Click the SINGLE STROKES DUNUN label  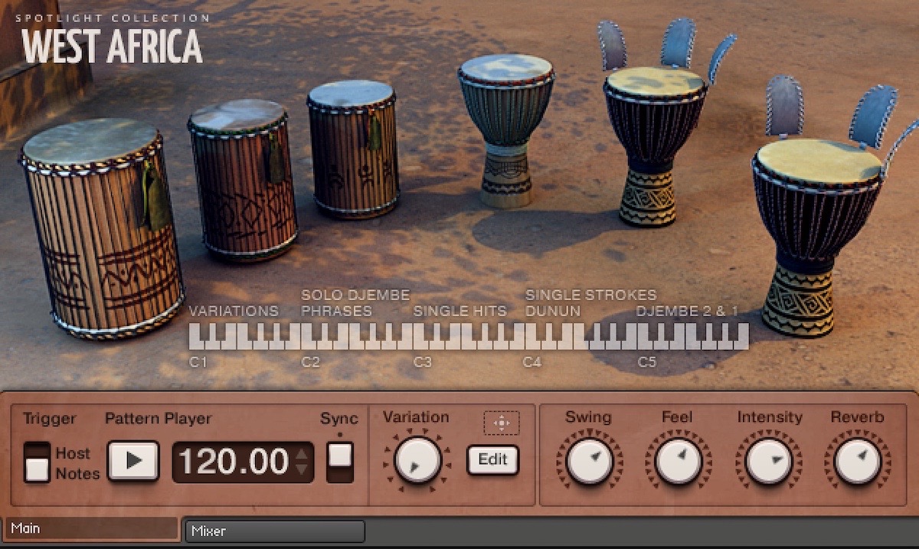[x=590, y=303]
